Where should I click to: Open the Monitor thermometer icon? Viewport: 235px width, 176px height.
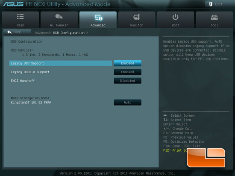[137, 17]
